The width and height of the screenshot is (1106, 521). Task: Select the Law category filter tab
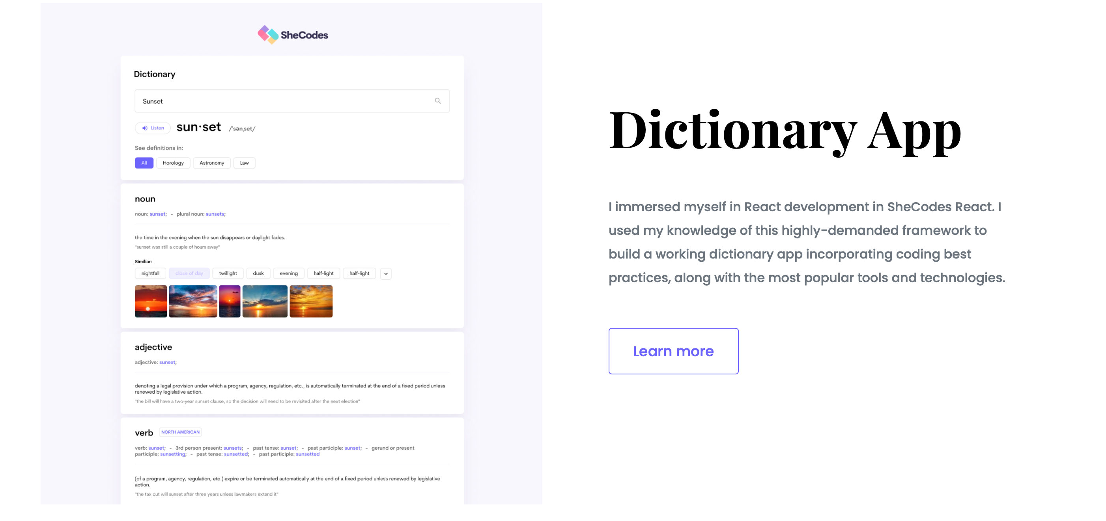tap(244, 163)
